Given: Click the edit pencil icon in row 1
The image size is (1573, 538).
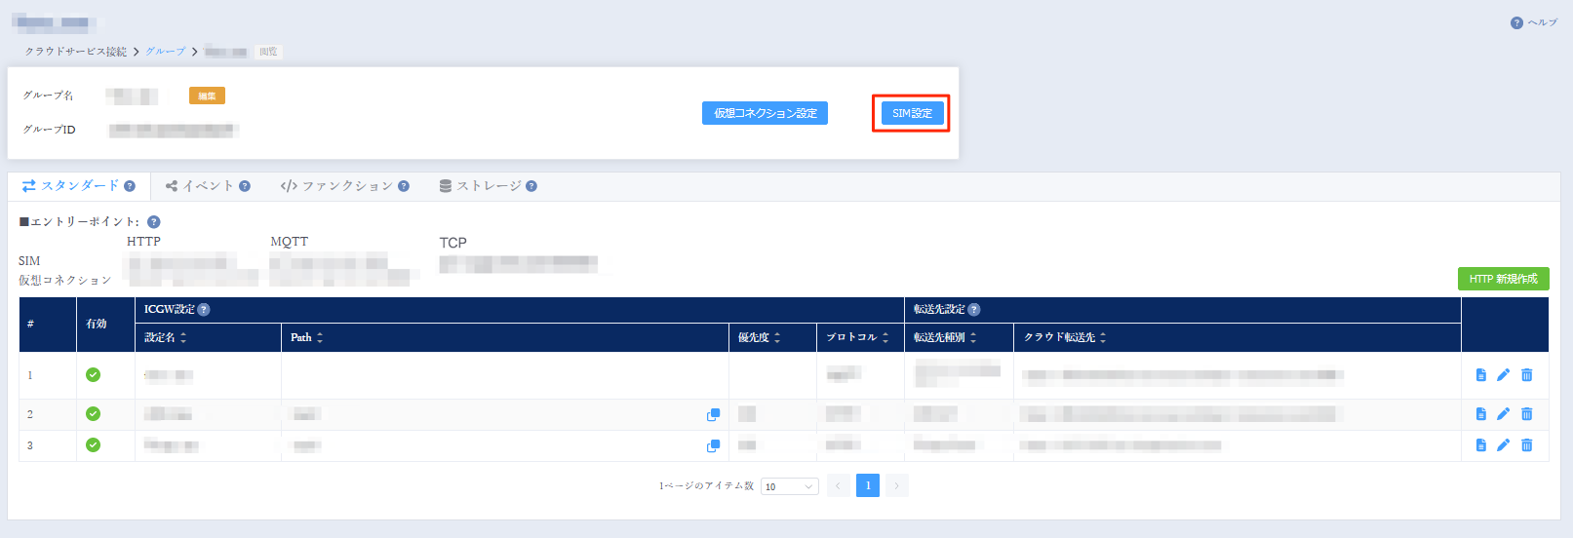Looking at the screenshot, I should pyautogui.click(x=1503, y=375).
